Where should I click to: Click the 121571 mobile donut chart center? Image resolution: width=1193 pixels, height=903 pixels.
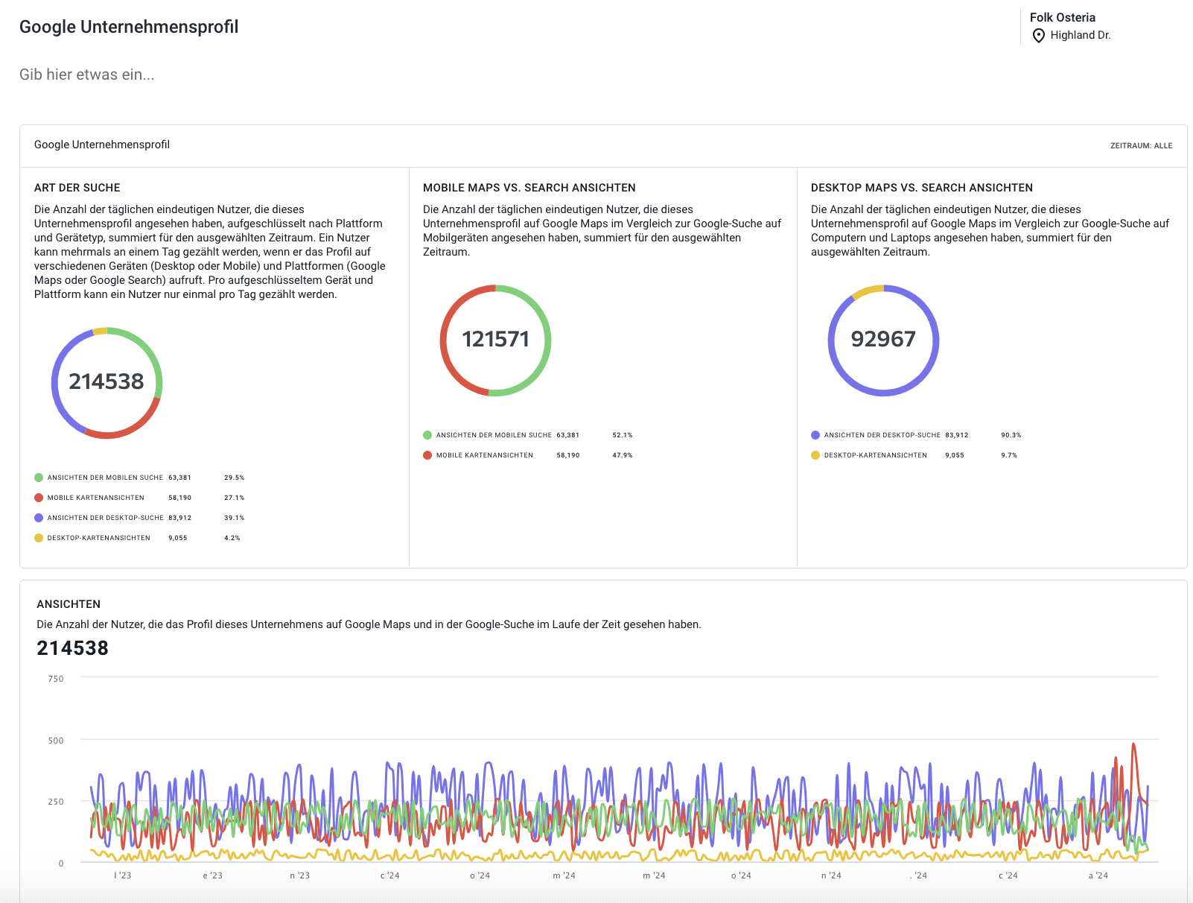[x=495, y=340]
